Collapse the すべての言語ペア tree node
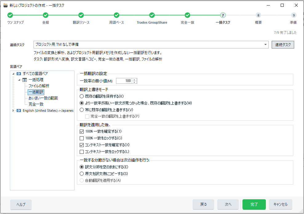 13,74
